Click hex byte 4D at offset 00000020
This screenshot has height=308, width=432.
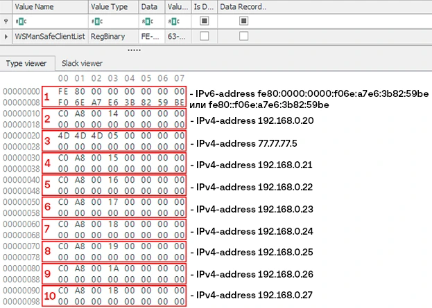click(x=64, y=137)
